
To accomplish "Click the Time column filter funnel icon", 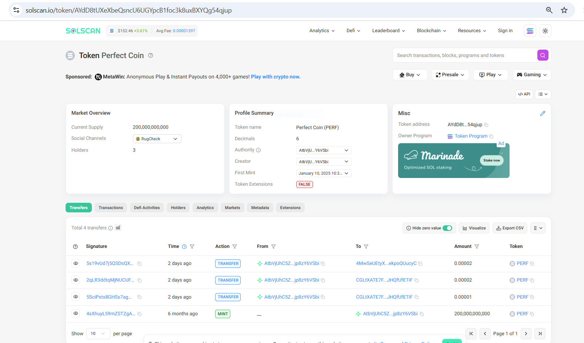I will tap(192, 247).
